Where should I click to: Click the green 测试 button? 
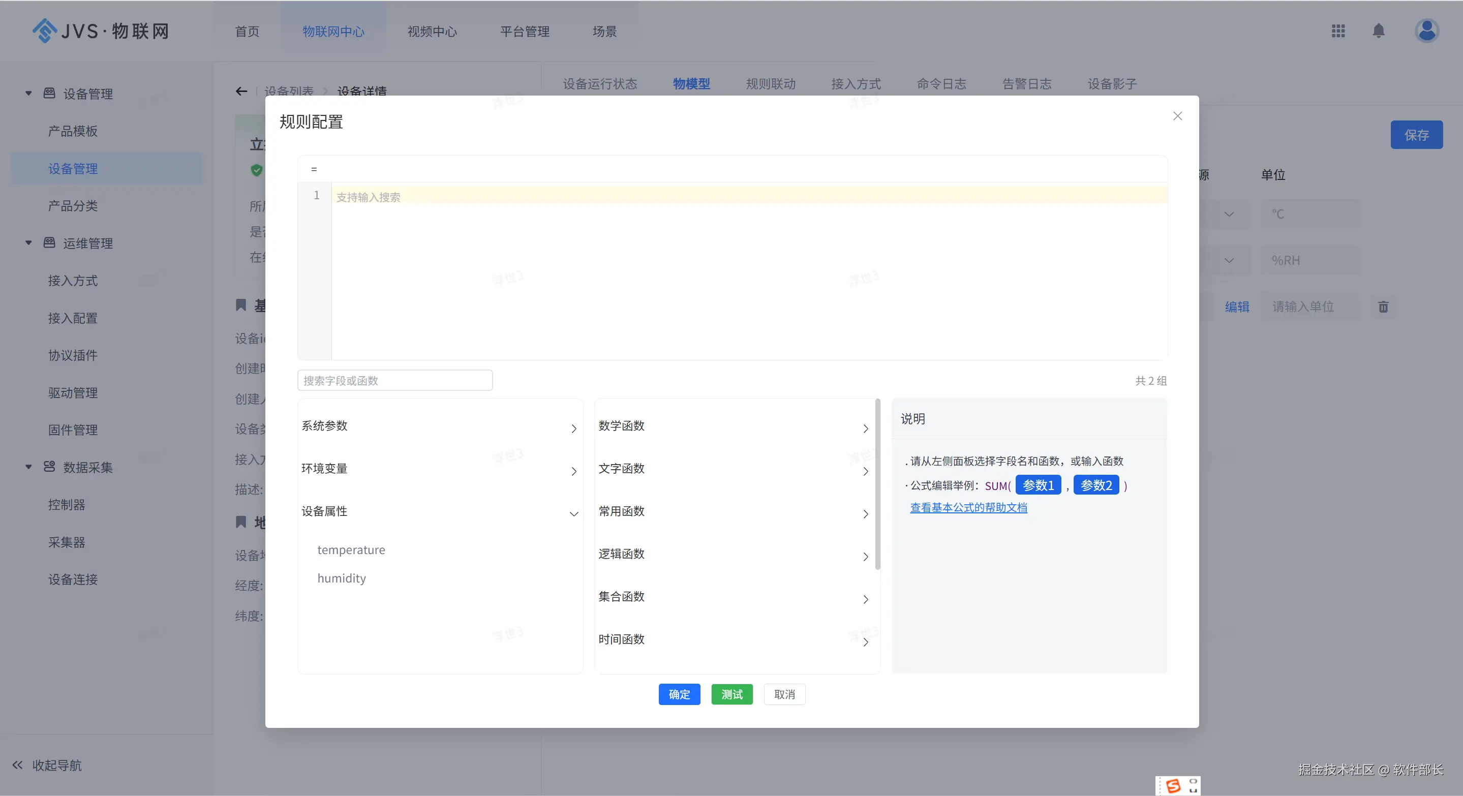click(731, 694)
